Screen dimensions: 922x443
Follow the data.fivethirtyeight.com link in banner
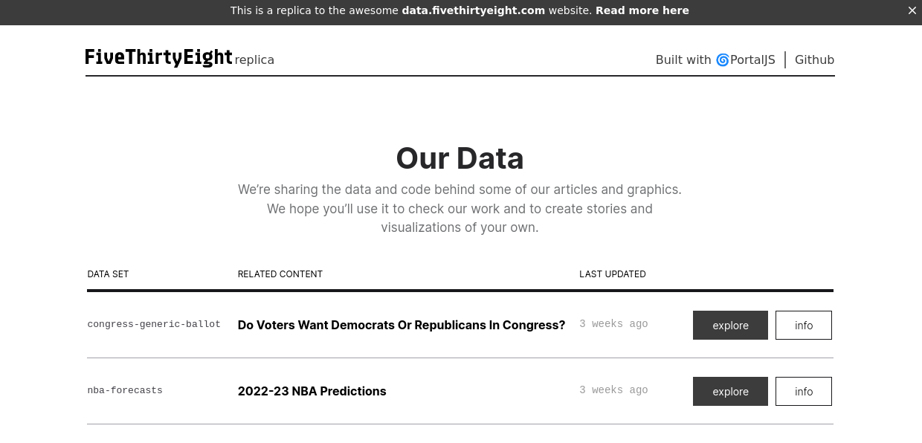(473, 10)
